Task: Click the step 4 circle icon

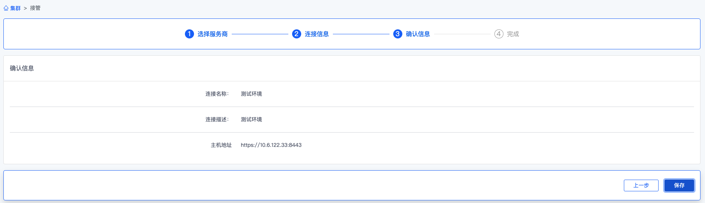Action: (499, 34)
